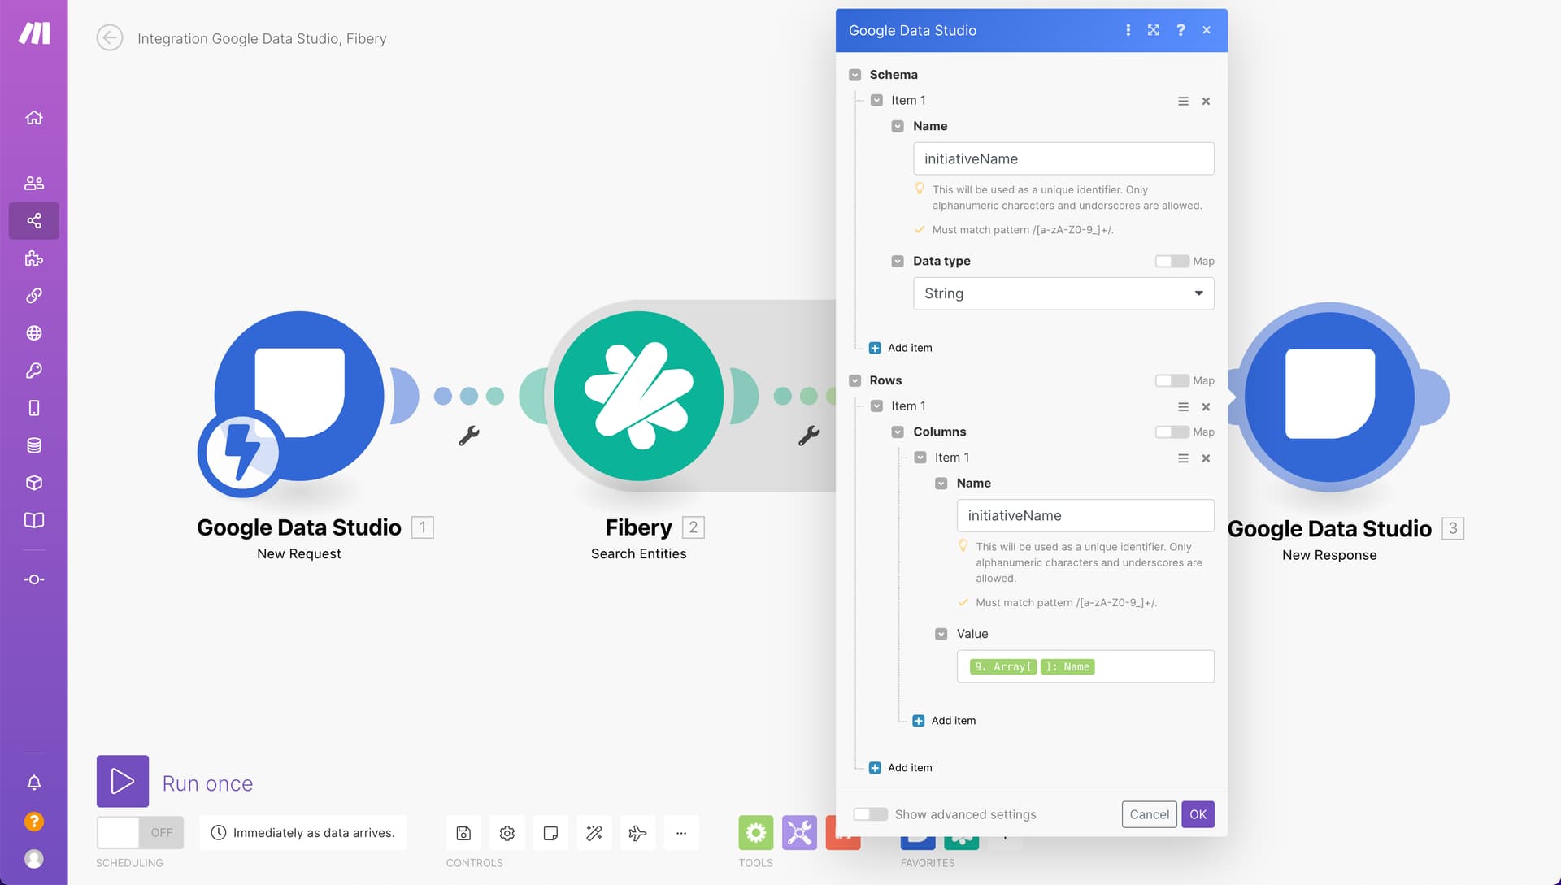Select the Fibery Search Entities module
1561x885 pixels.
639,397
